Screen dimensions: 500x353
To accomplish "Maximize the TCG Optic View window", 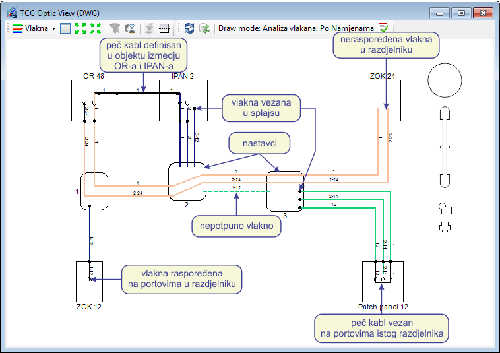I will pyautogui.click(x=461, y=13).
